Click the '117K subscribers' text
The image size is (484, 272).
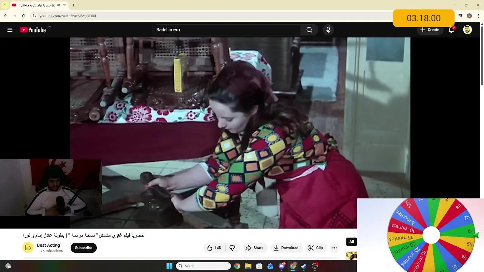pyautogui.click(x=50, y=251)
